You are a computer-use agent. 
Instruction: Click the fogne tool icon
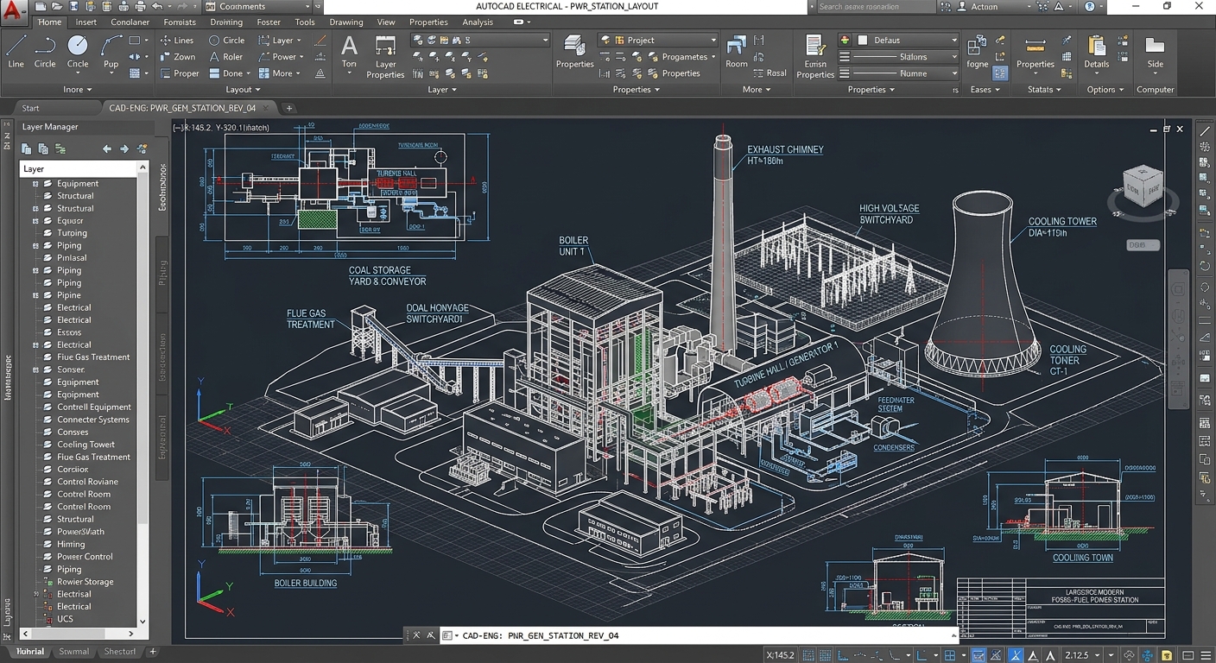tap(977, 52)
